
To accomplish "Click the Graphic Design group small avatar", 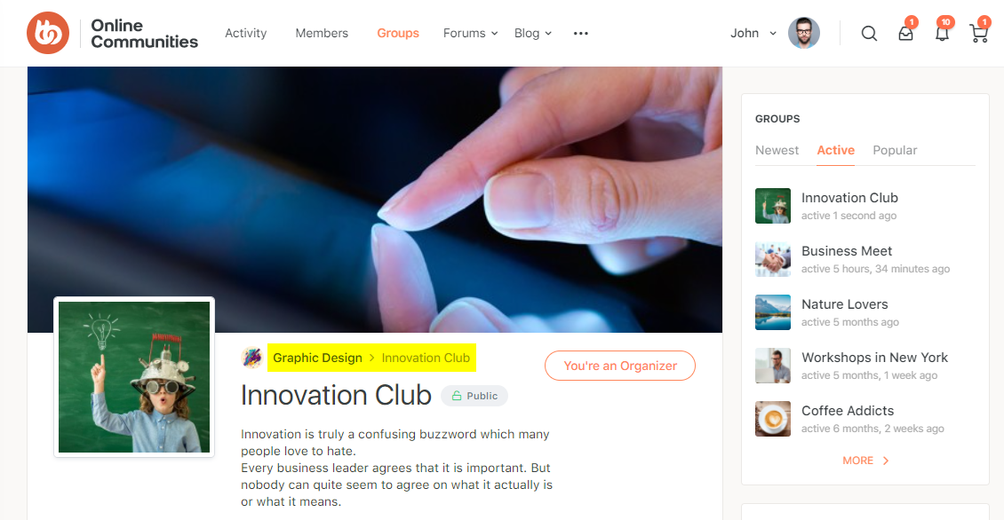I will coord(252,358).
